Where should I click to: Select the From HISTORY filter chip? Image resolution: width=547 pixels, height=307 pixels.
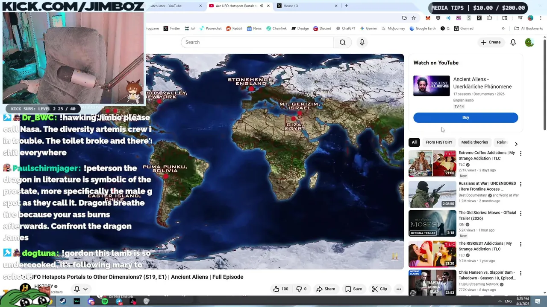(439, 142)
